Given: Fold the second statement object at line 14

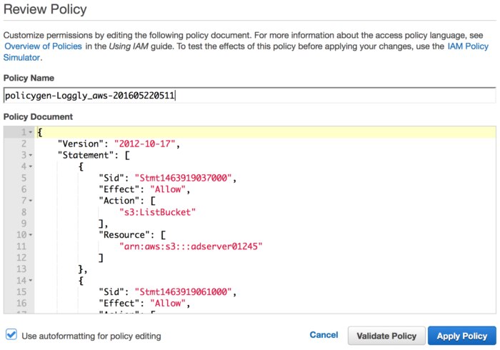Looking at the screenshot, I should [x=30, y=280].
